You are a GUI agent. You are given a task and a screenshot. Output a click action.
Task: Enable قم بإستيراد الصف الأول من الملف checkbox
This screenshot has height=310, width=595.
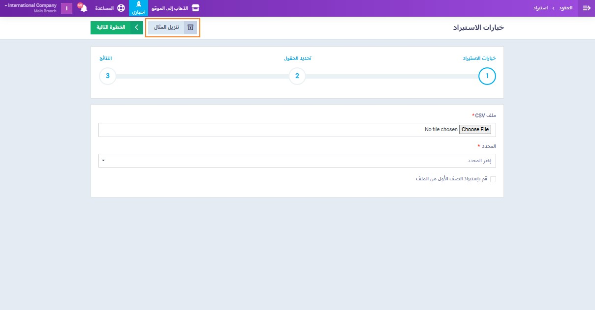click(x=493, y=179)
